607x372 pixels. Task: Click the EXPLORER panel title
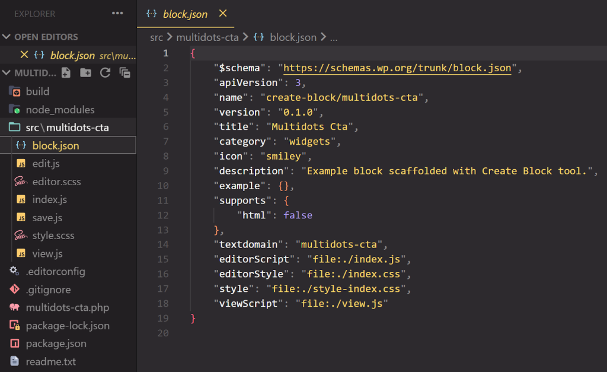tap(35, 14)
